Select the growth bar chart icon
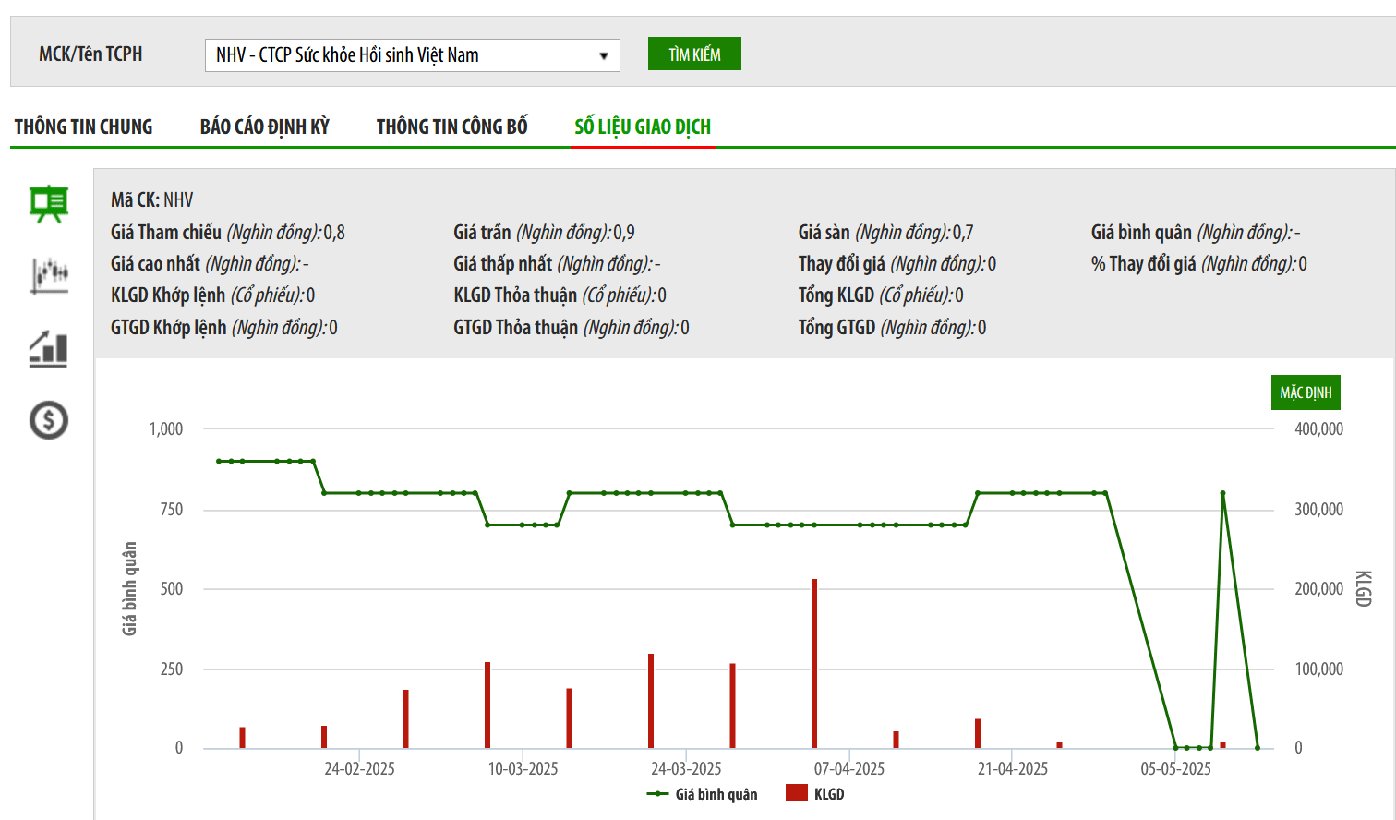The image size is (1396, 820). [49, 349]
